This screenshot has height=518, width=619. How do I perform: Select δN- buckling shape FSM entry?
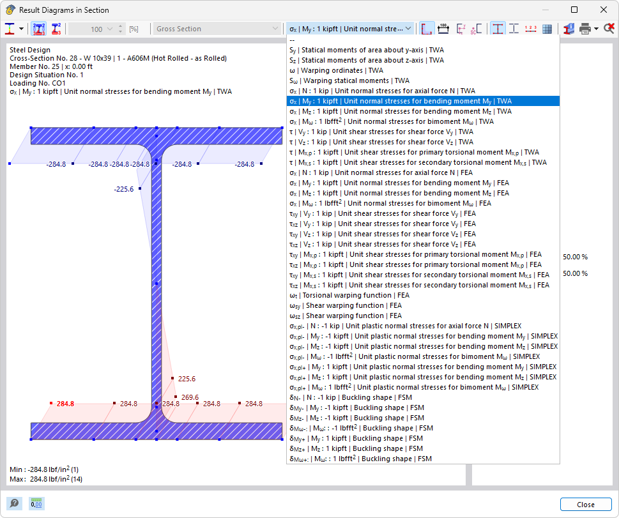point(423,397)
